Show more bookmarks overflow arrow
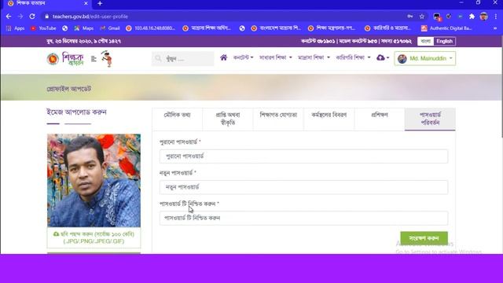Viewport: 503px width, 283px height. tap(495, 28)
